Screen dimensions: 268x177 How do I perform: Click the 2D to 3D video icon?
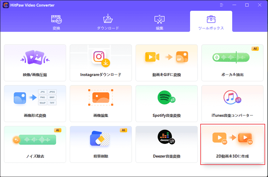pyautogui.click(x=233, y=138)
